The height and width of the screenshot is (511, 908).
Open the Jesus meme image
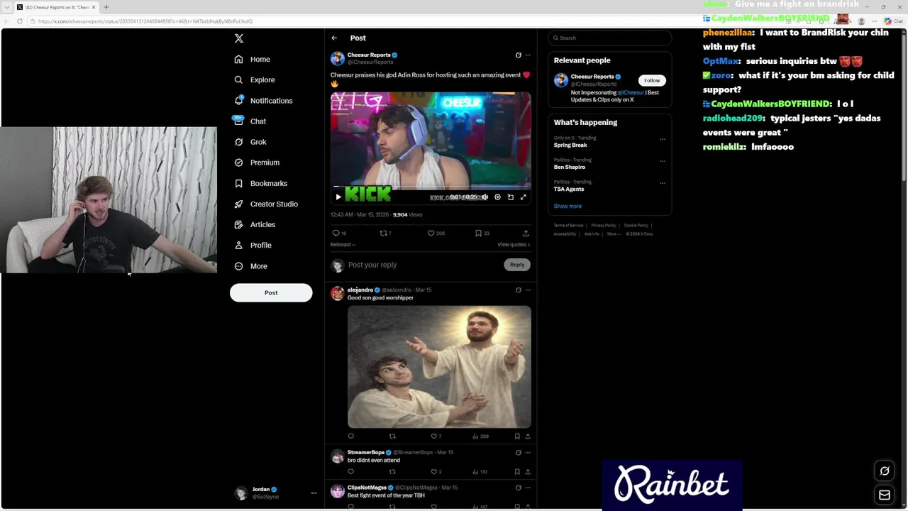[439, 367]
